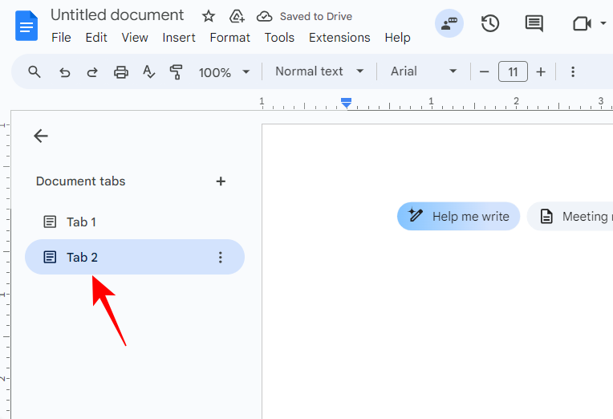Print the document using printer icon

tap(121, 72)
